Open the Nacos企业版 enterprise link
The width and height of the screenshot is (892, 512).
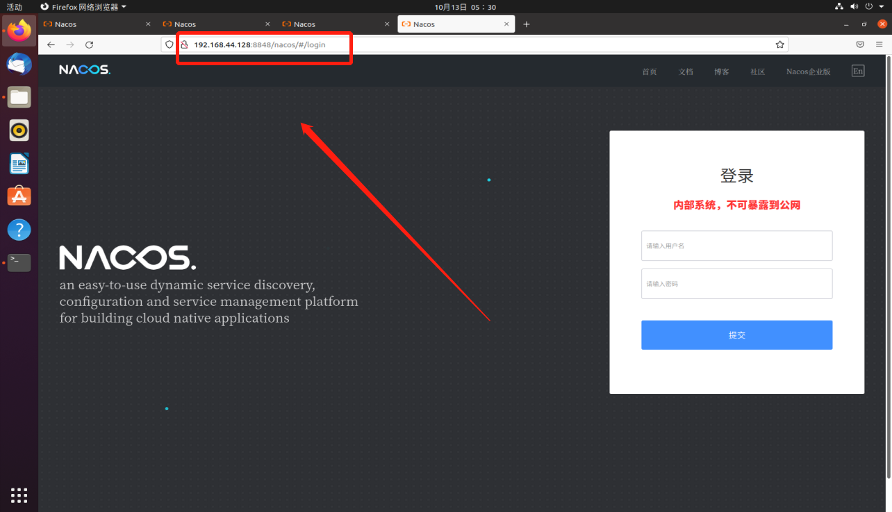pyautogui.click(x=808, y=71)
